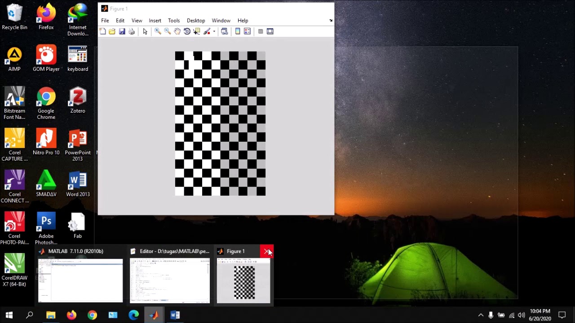Select the Nitro Pro 10 desktop shortcut
The width and height of the screenshot is (575, 323).
[x=46, y=143]
